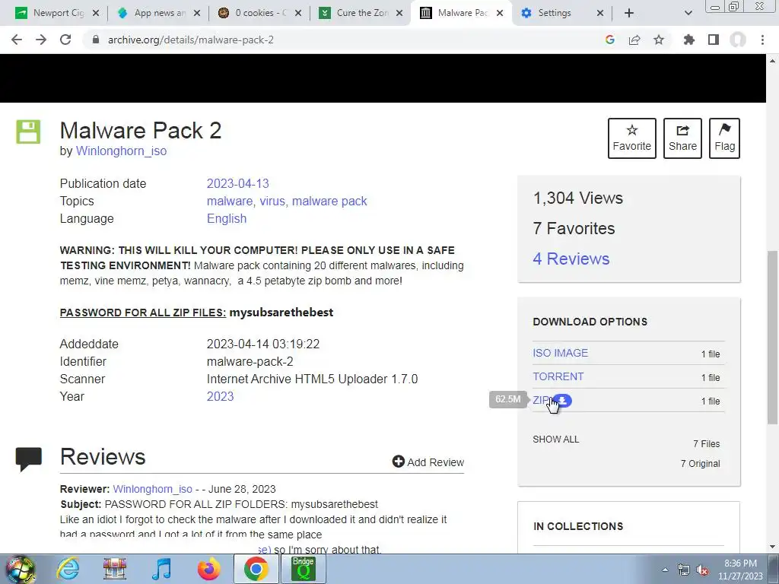Close the Malware Pack tab
Image resolution: width=779 pixels, height=584 pixels.
[500, 13]
